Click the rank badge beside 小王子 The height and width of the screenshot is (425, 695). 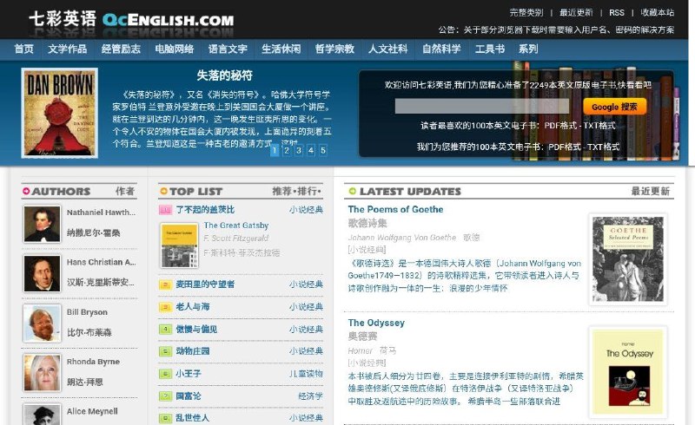165,374
